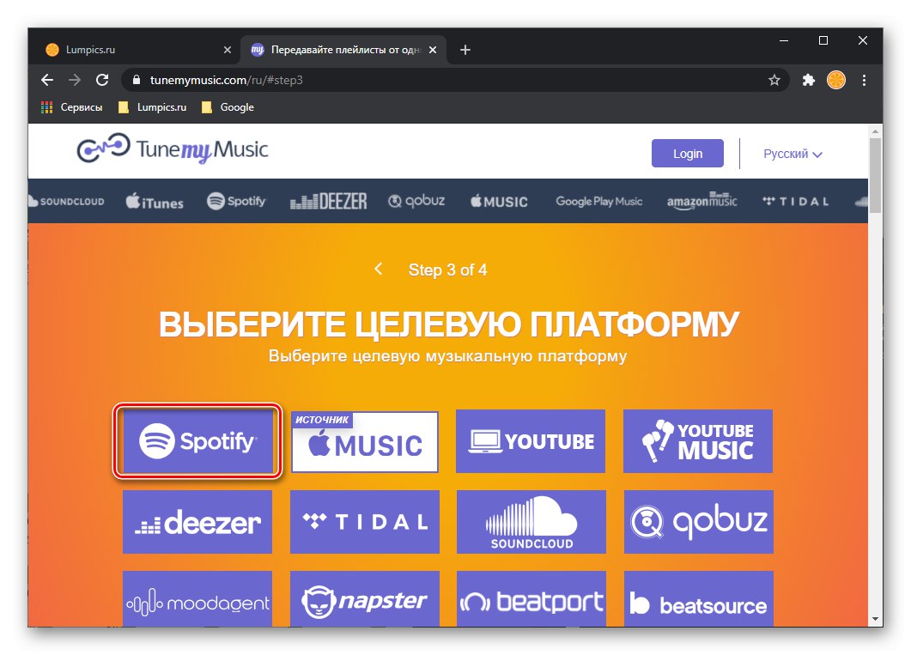Click the scrollbar down arrow
911x655 pixels.
tap(875, 619)
